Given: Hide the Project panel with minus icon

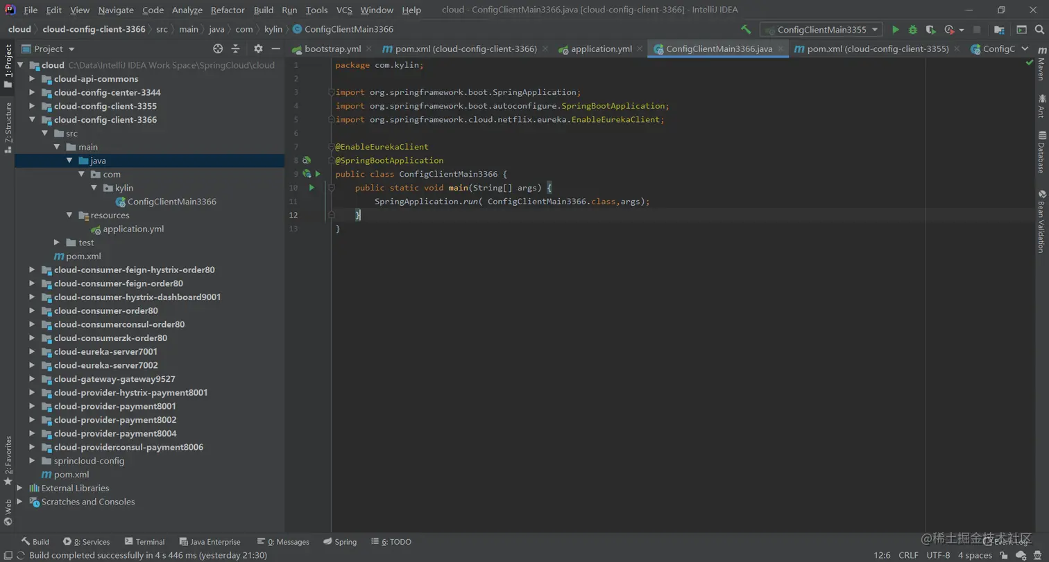Looking at the screenshot, I should click(x=275, y=49).
